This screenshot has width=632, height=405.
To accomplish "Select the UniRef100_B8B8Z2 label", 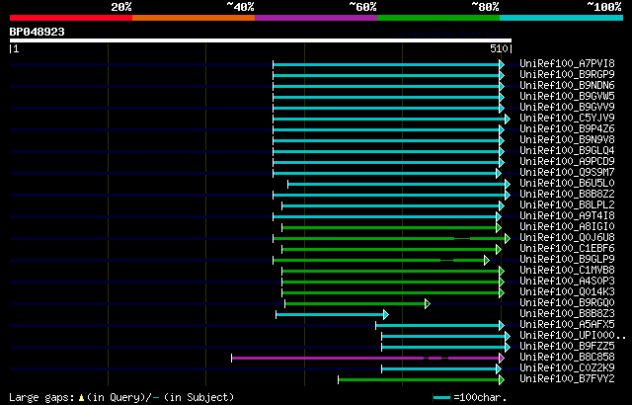I will pyautogui.click(x=567, y=195).
